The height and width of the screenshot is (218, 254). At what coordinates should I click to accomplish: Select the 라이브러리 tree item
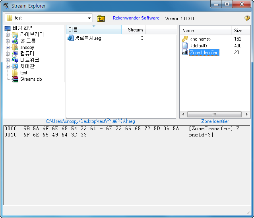[32, 35]
